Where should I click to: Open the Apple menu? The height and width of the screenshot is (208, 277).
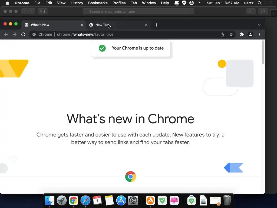(7, 3)
